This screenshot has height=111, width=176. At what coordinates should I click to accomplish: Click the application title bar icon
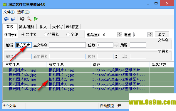[5, 4]
